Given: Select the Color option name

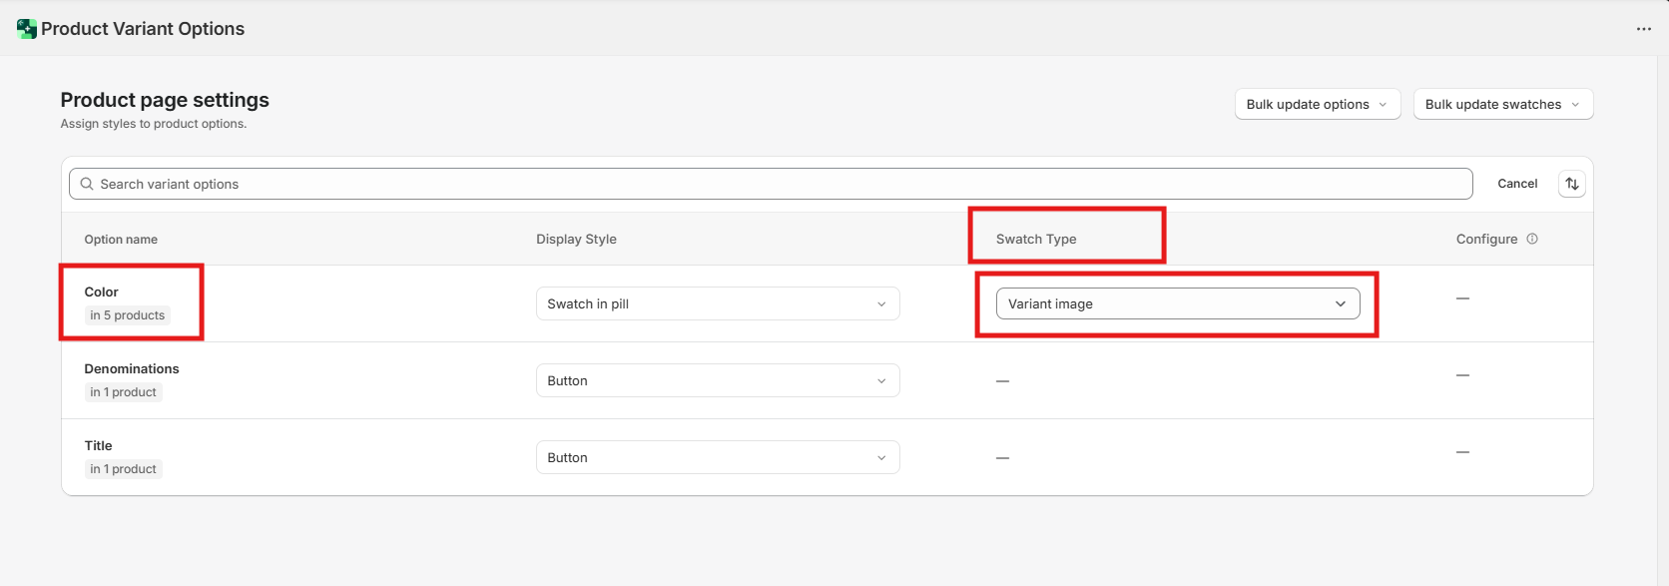Looking at the screenshot, I should pyautogui.click(x=101, y=292).
